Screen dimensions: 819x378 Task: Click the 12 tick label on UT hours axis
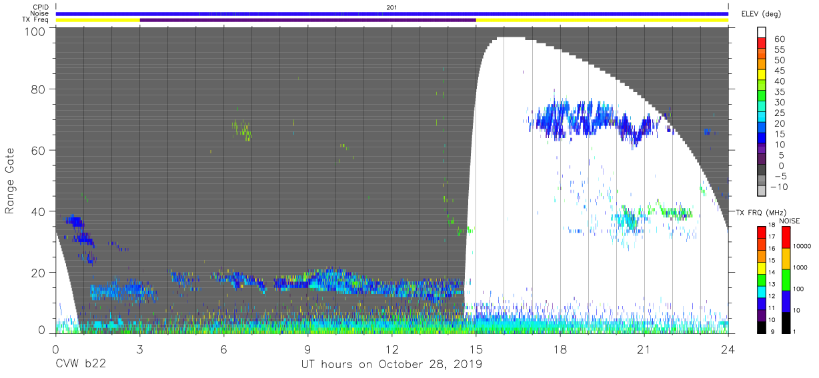click(x=391, y=349)
